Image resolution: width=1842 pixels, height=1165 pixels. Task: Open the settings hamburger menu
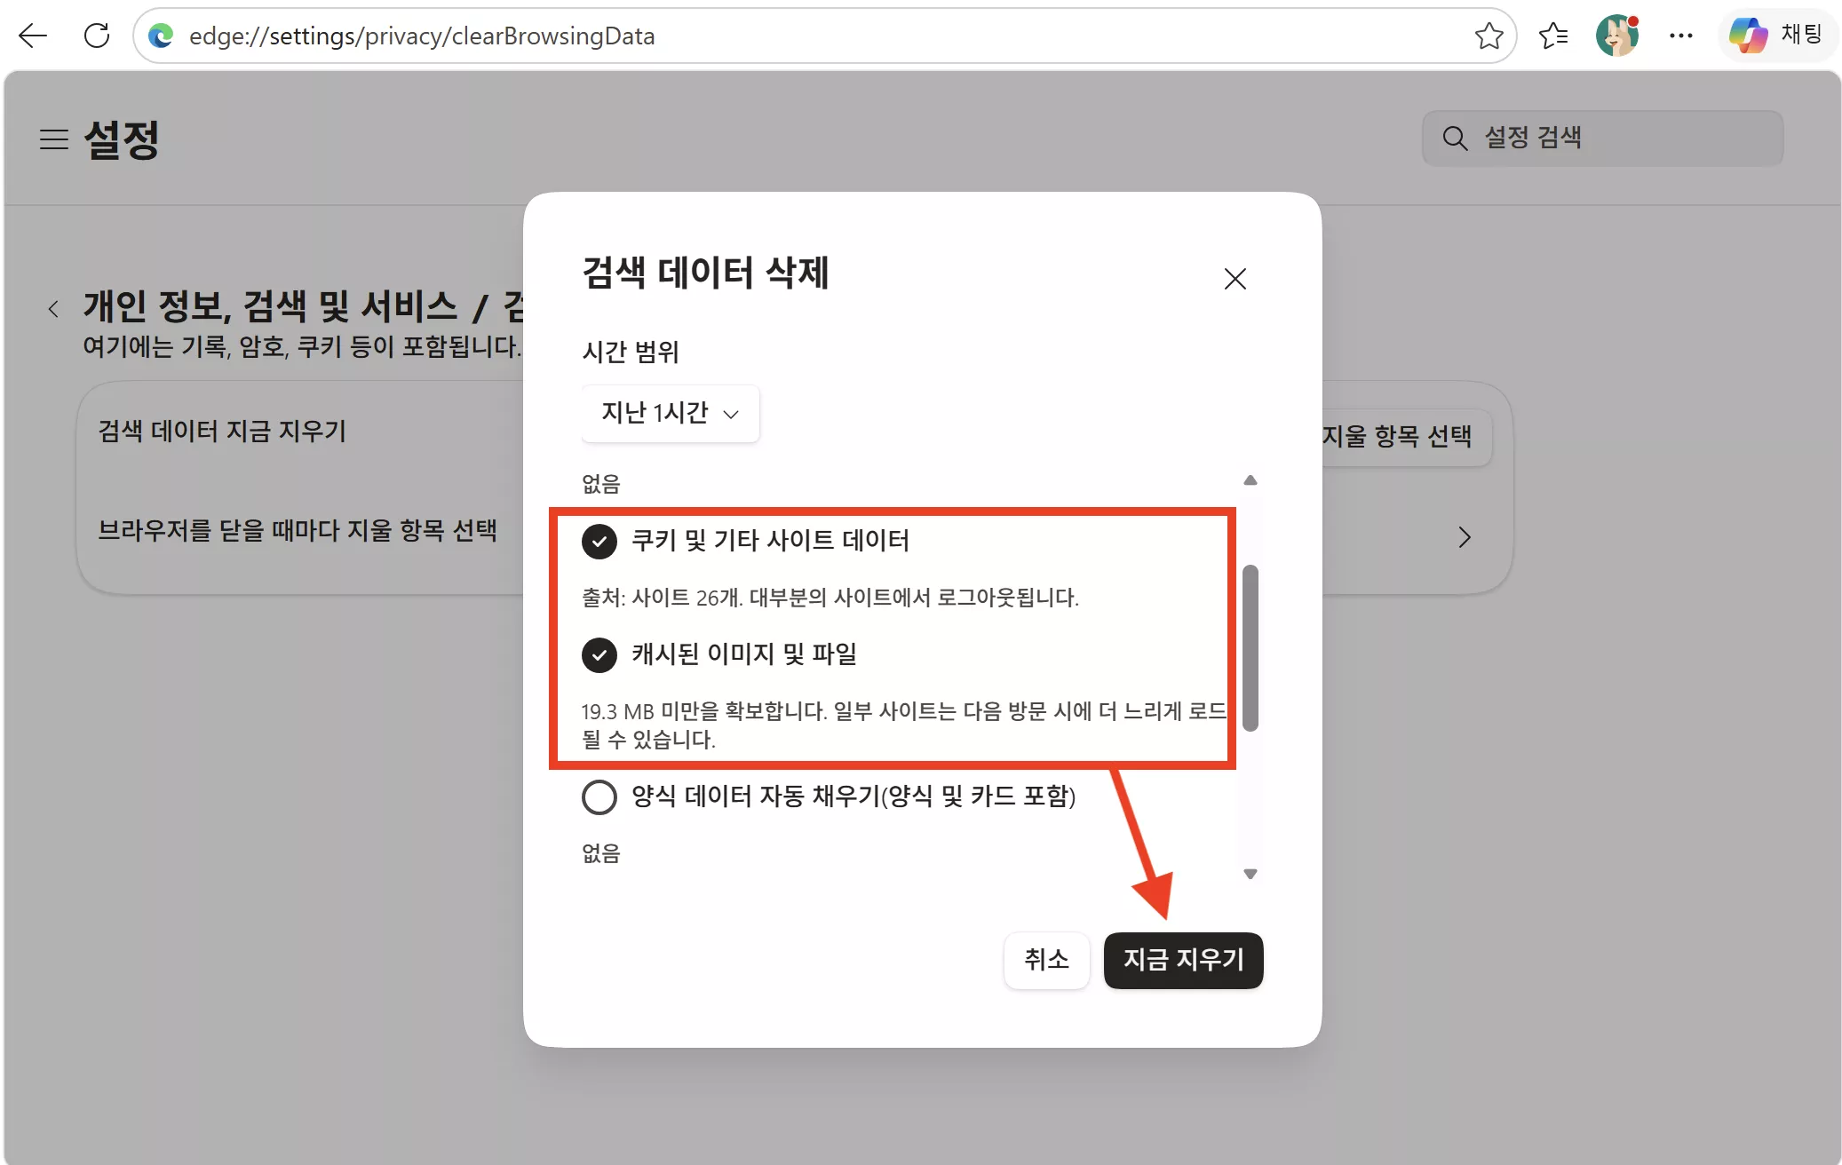54,139
